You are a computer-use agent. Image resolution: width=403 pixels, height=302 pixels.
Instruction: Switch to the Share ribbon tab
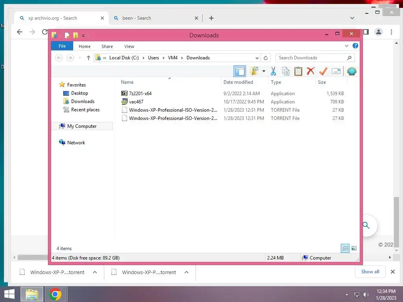pos(107,46)
